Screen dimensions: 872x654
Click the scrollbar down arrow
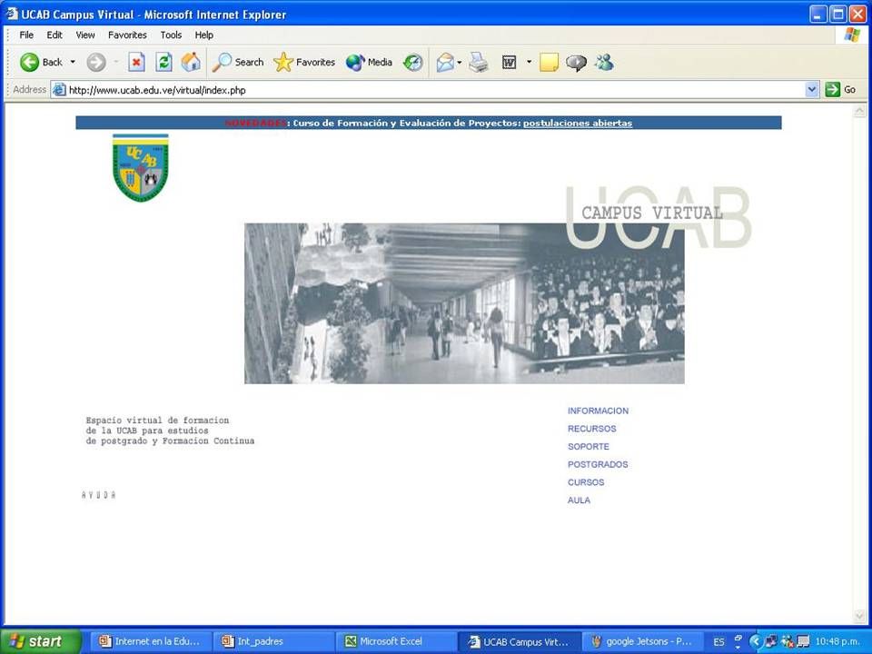(859, 615)
